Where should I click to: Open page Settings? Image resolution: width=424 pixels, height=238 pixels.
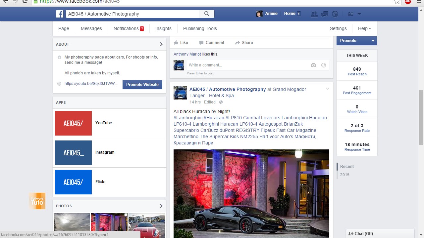click(x=338, y=28)
